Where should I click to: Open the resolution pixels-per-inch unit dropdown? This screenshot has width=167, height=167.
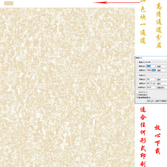click(x=162, y=88)
